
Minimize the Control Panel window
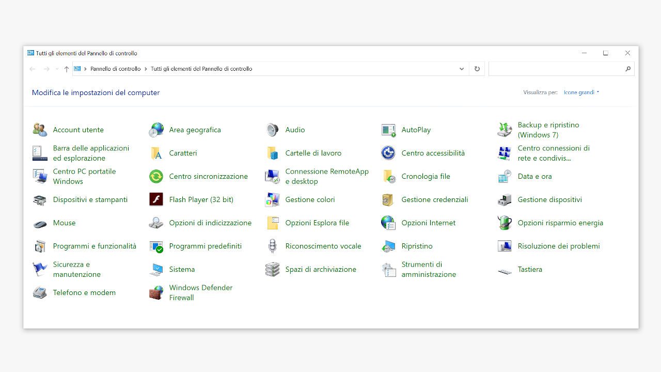(x=584, y=53)
